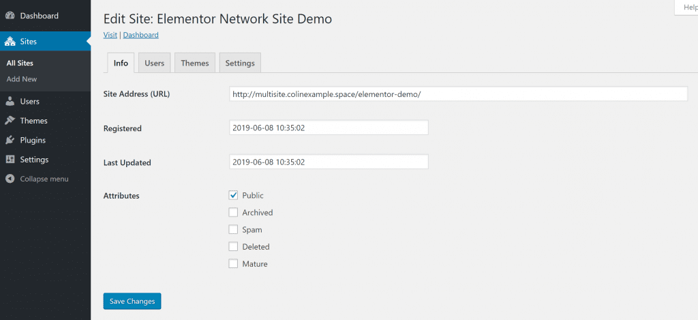698x320 pixels.
Task: Click the Dashboard gauge icon in sidebar
Action: click(10, 16)
